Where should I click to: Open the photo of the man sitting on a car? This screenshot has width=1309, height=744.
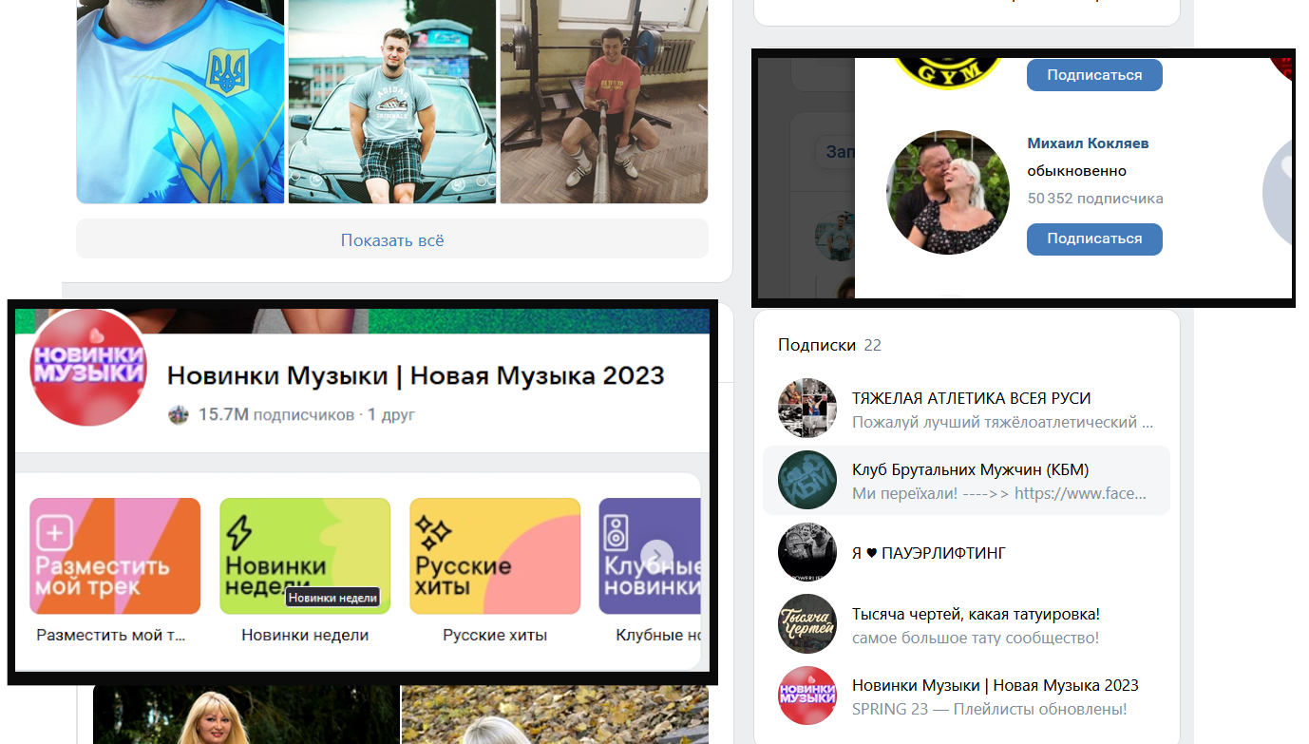point(392,101)
